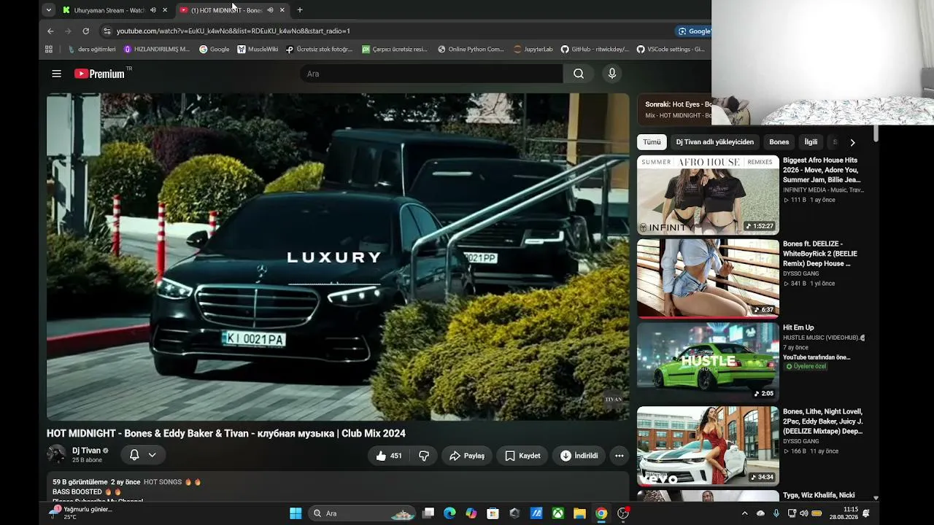Toggle the channel notification bell

134,455
